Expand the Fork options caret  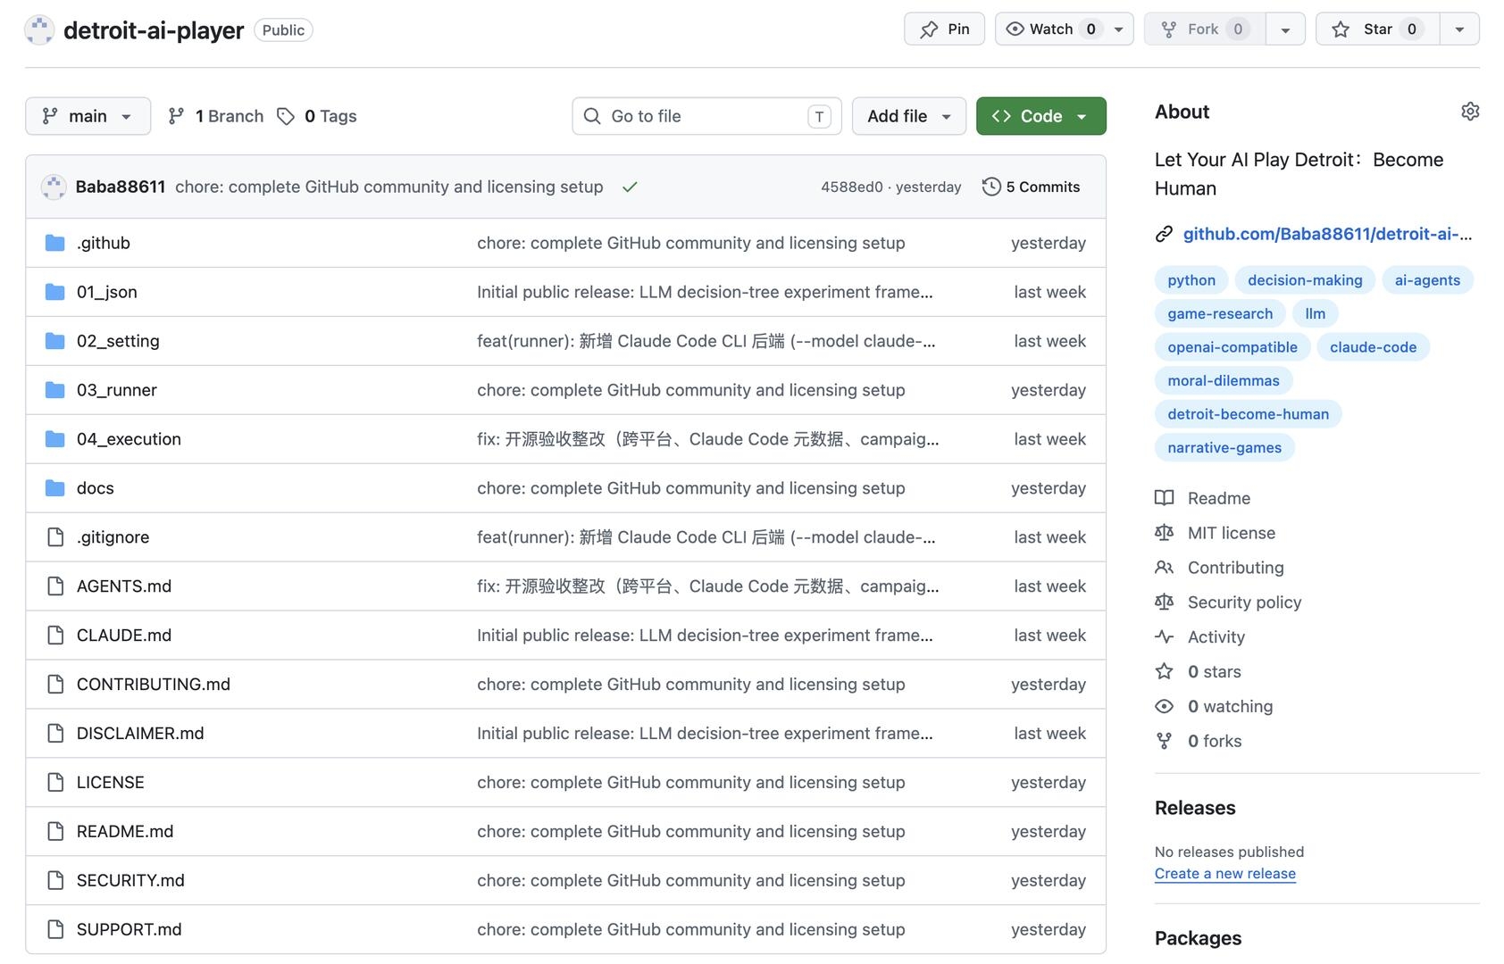(x=1285, y=29)
